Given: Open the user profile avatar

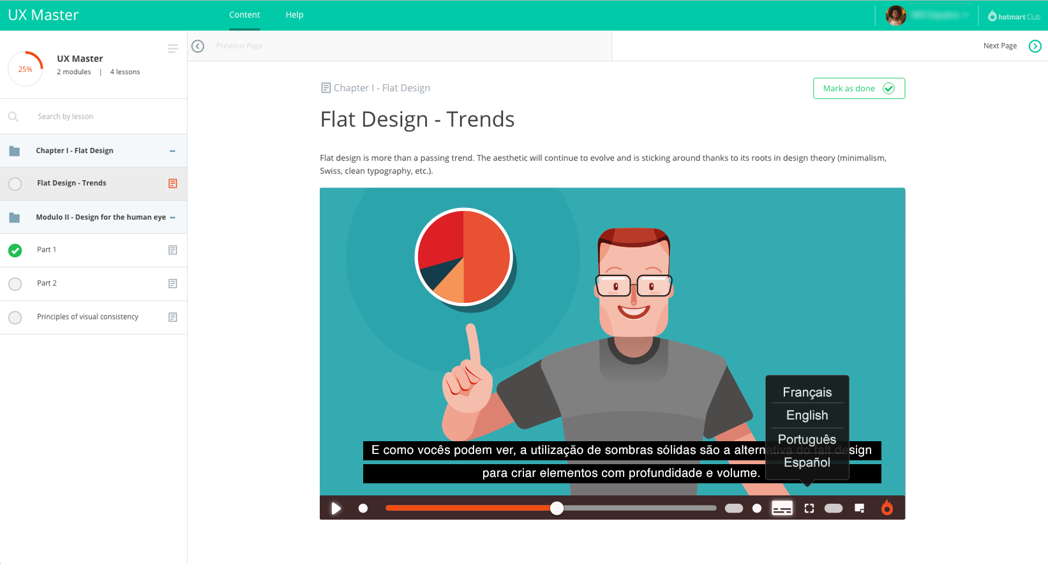Looking at the screenshot, I should pos(896,15).
